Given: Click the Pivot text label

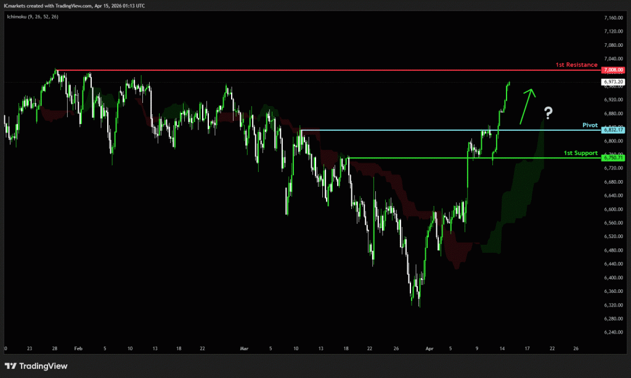Looking at the screenshot, I should tap(590, 125).
